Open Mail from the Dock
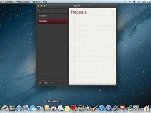This screenshot has width=151, height=113. tap(26, 108)
